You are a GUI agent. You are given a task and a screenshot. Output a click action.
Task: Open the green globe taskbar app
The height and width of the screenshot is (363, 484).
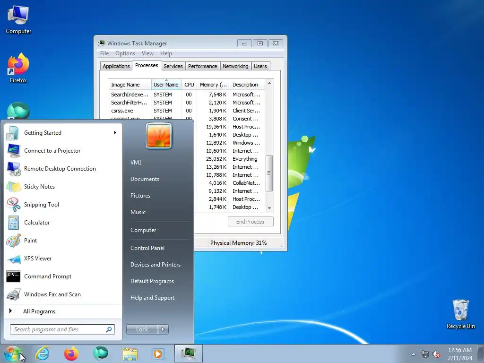pyautogui.click(x=101, y=354)
